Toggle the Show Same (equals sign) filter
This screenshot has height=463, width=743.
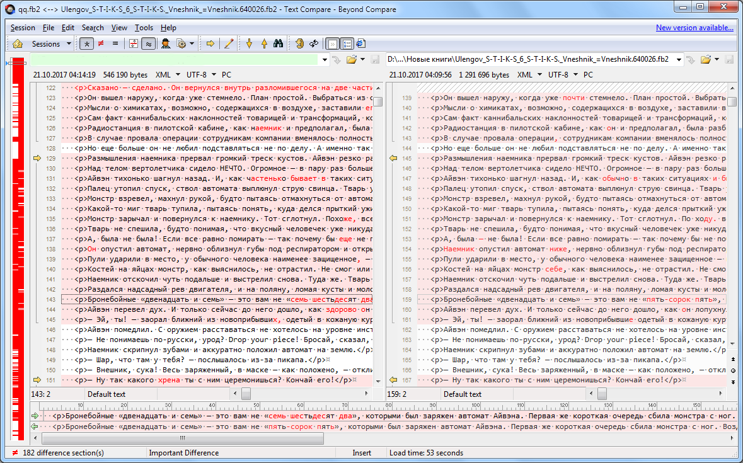pyautogui.click(x=114, y=44)
